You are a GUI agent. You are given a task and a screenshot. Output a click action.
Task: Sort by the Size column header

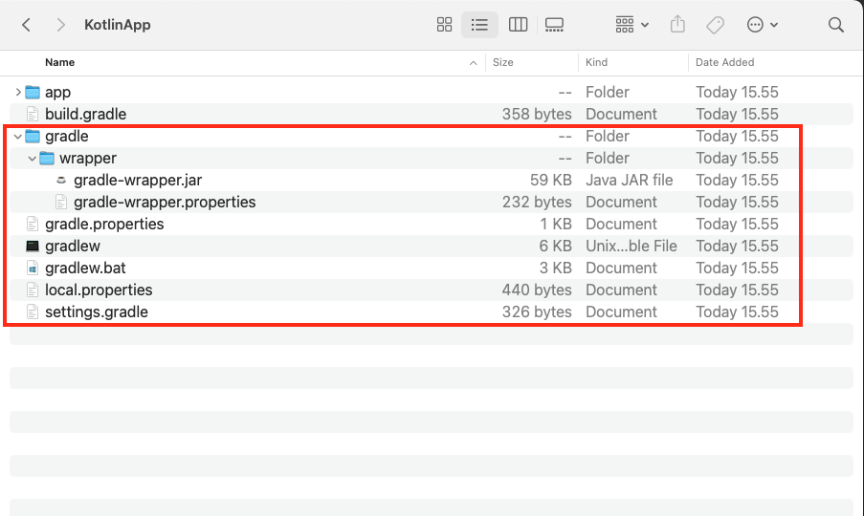click(502, 62)
